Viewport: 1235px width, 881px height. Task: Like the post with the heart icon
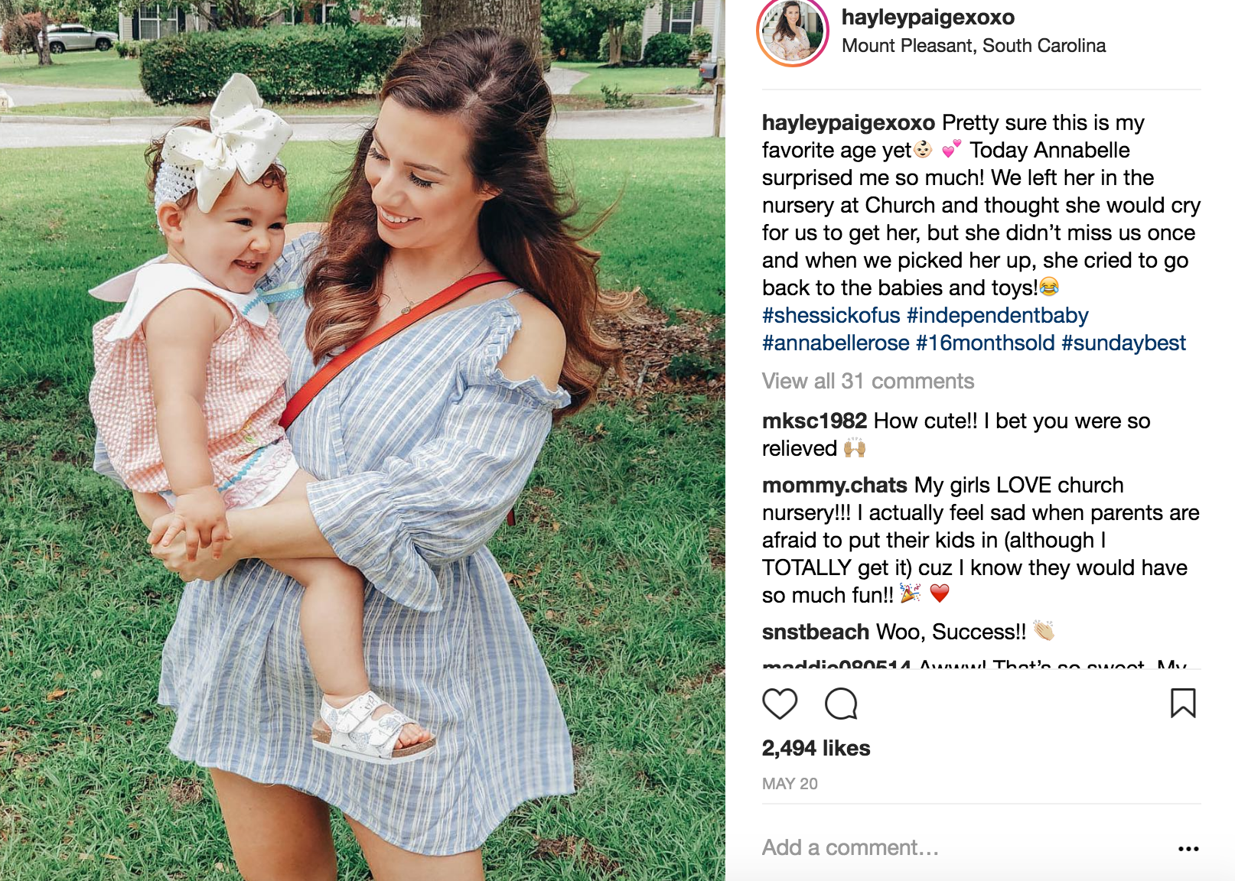(x=780, y=704)
